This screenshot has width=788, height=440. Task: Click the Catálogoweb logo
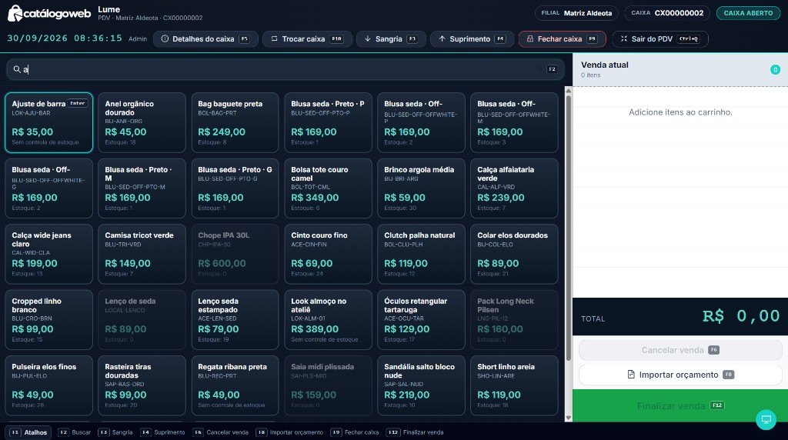49,13
